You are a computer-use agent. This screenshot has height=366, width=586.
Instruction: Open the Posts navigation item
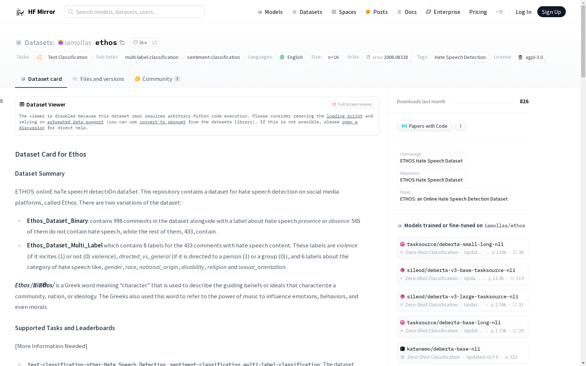tap(377, 12)
